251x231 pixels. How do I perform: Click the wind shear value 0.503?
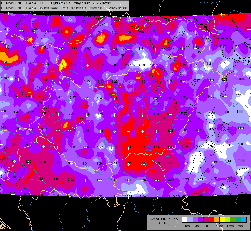point(128,196)
